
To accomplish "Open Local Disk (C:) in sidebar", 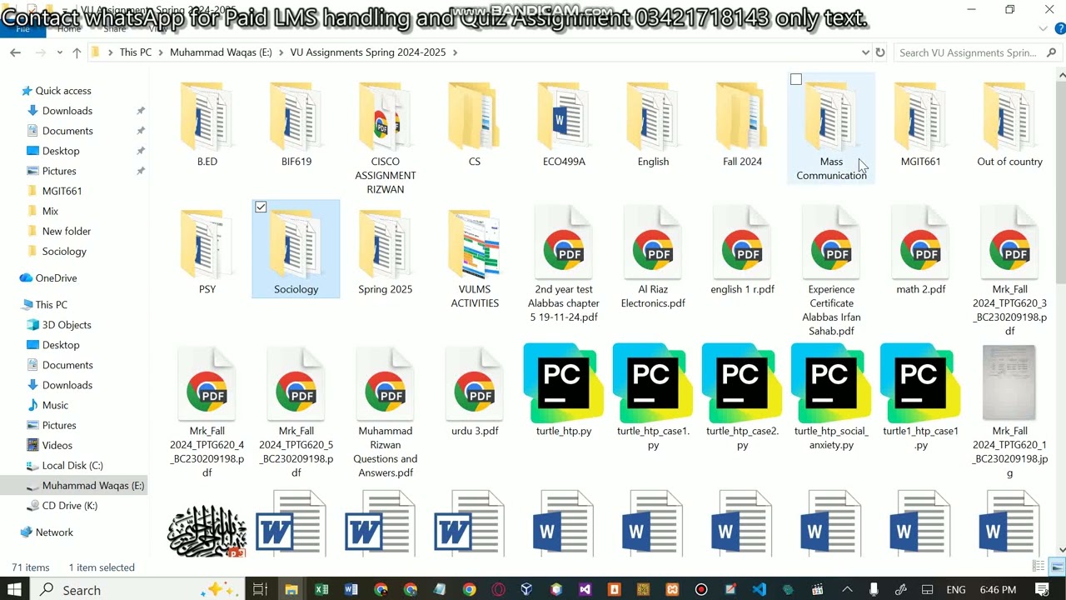I will [x=72, y=465].
